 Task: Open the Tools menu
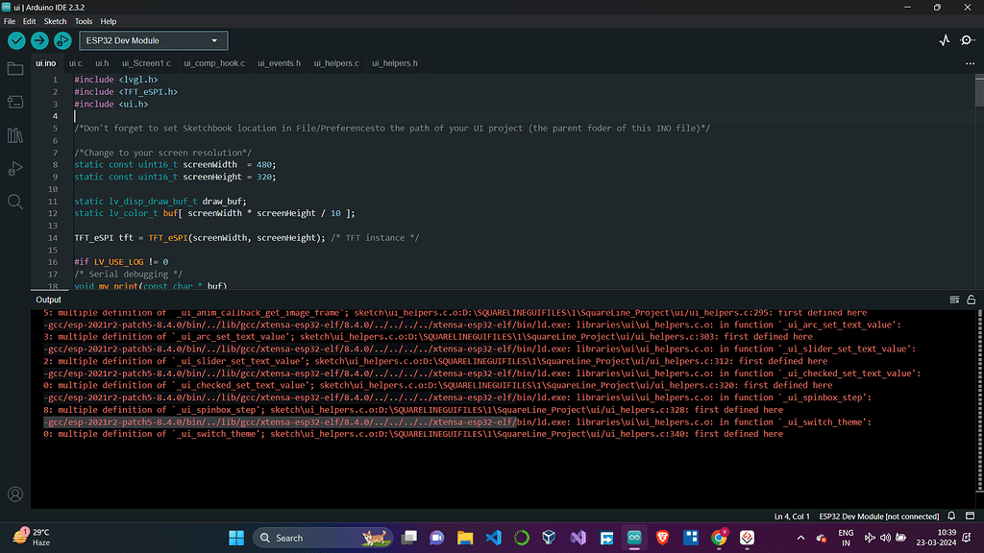pos(84,21)
